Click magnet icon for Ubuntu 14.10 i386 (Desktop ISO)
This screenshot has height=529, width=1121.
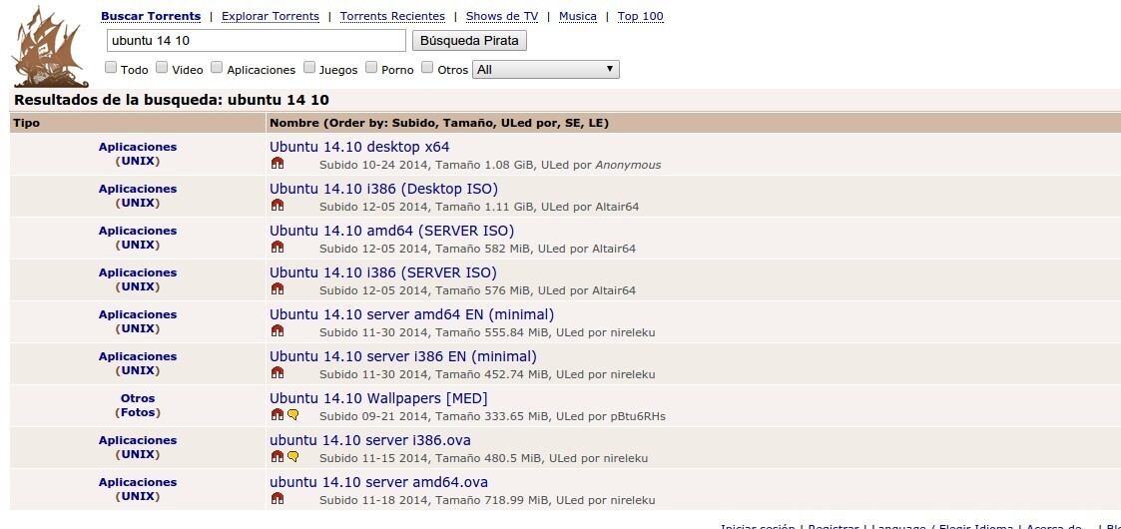click(x=278, y=206)
